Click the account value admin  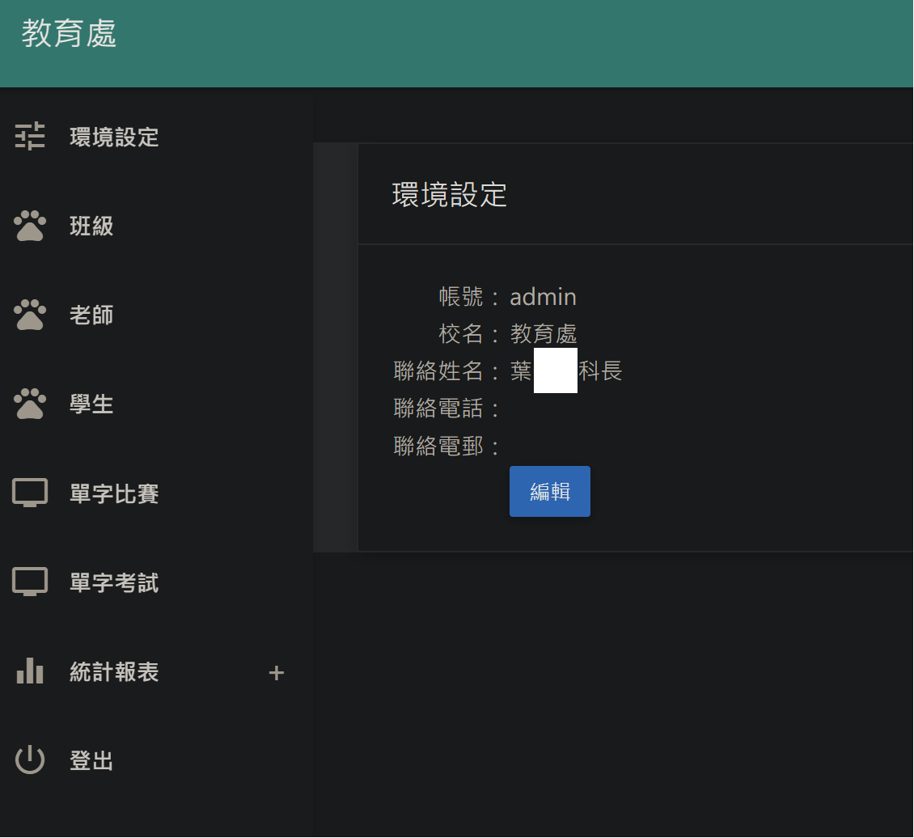(544, 297)
